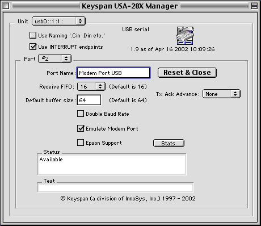
Task: Enable Epson Support checkbox
Action: point(81,143)
